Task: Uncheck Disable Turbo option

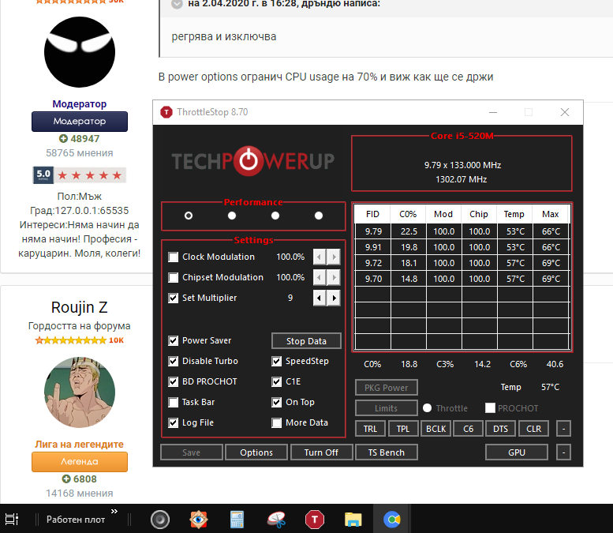Action: [x=173, y=361]
